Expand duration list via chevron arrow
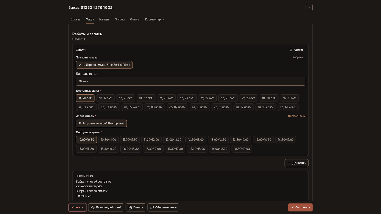Screen dimensions: 381x214 pos(301,81)
